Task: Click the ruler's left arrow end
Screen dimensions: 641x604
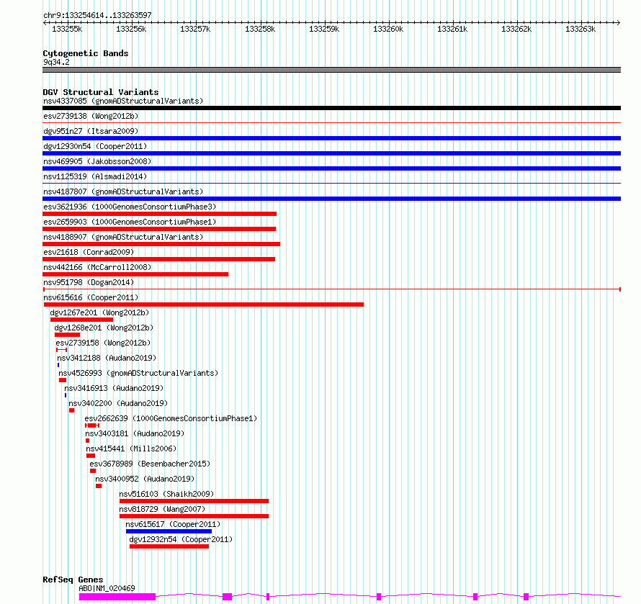Action: click(45, 22)
